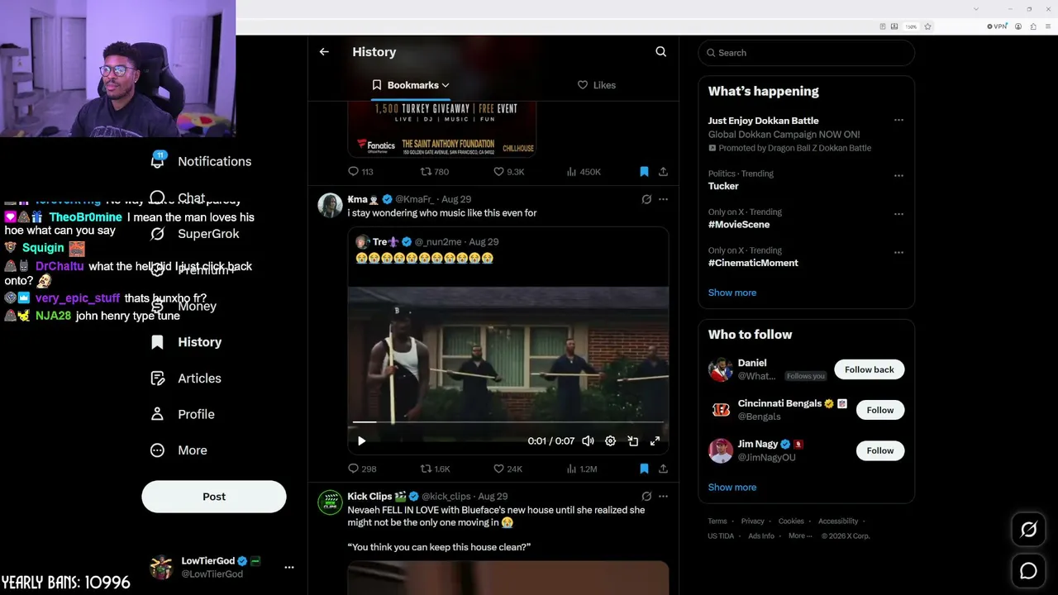Mute the video with the volume control
1058x595 pixels.
click(588, 441)
